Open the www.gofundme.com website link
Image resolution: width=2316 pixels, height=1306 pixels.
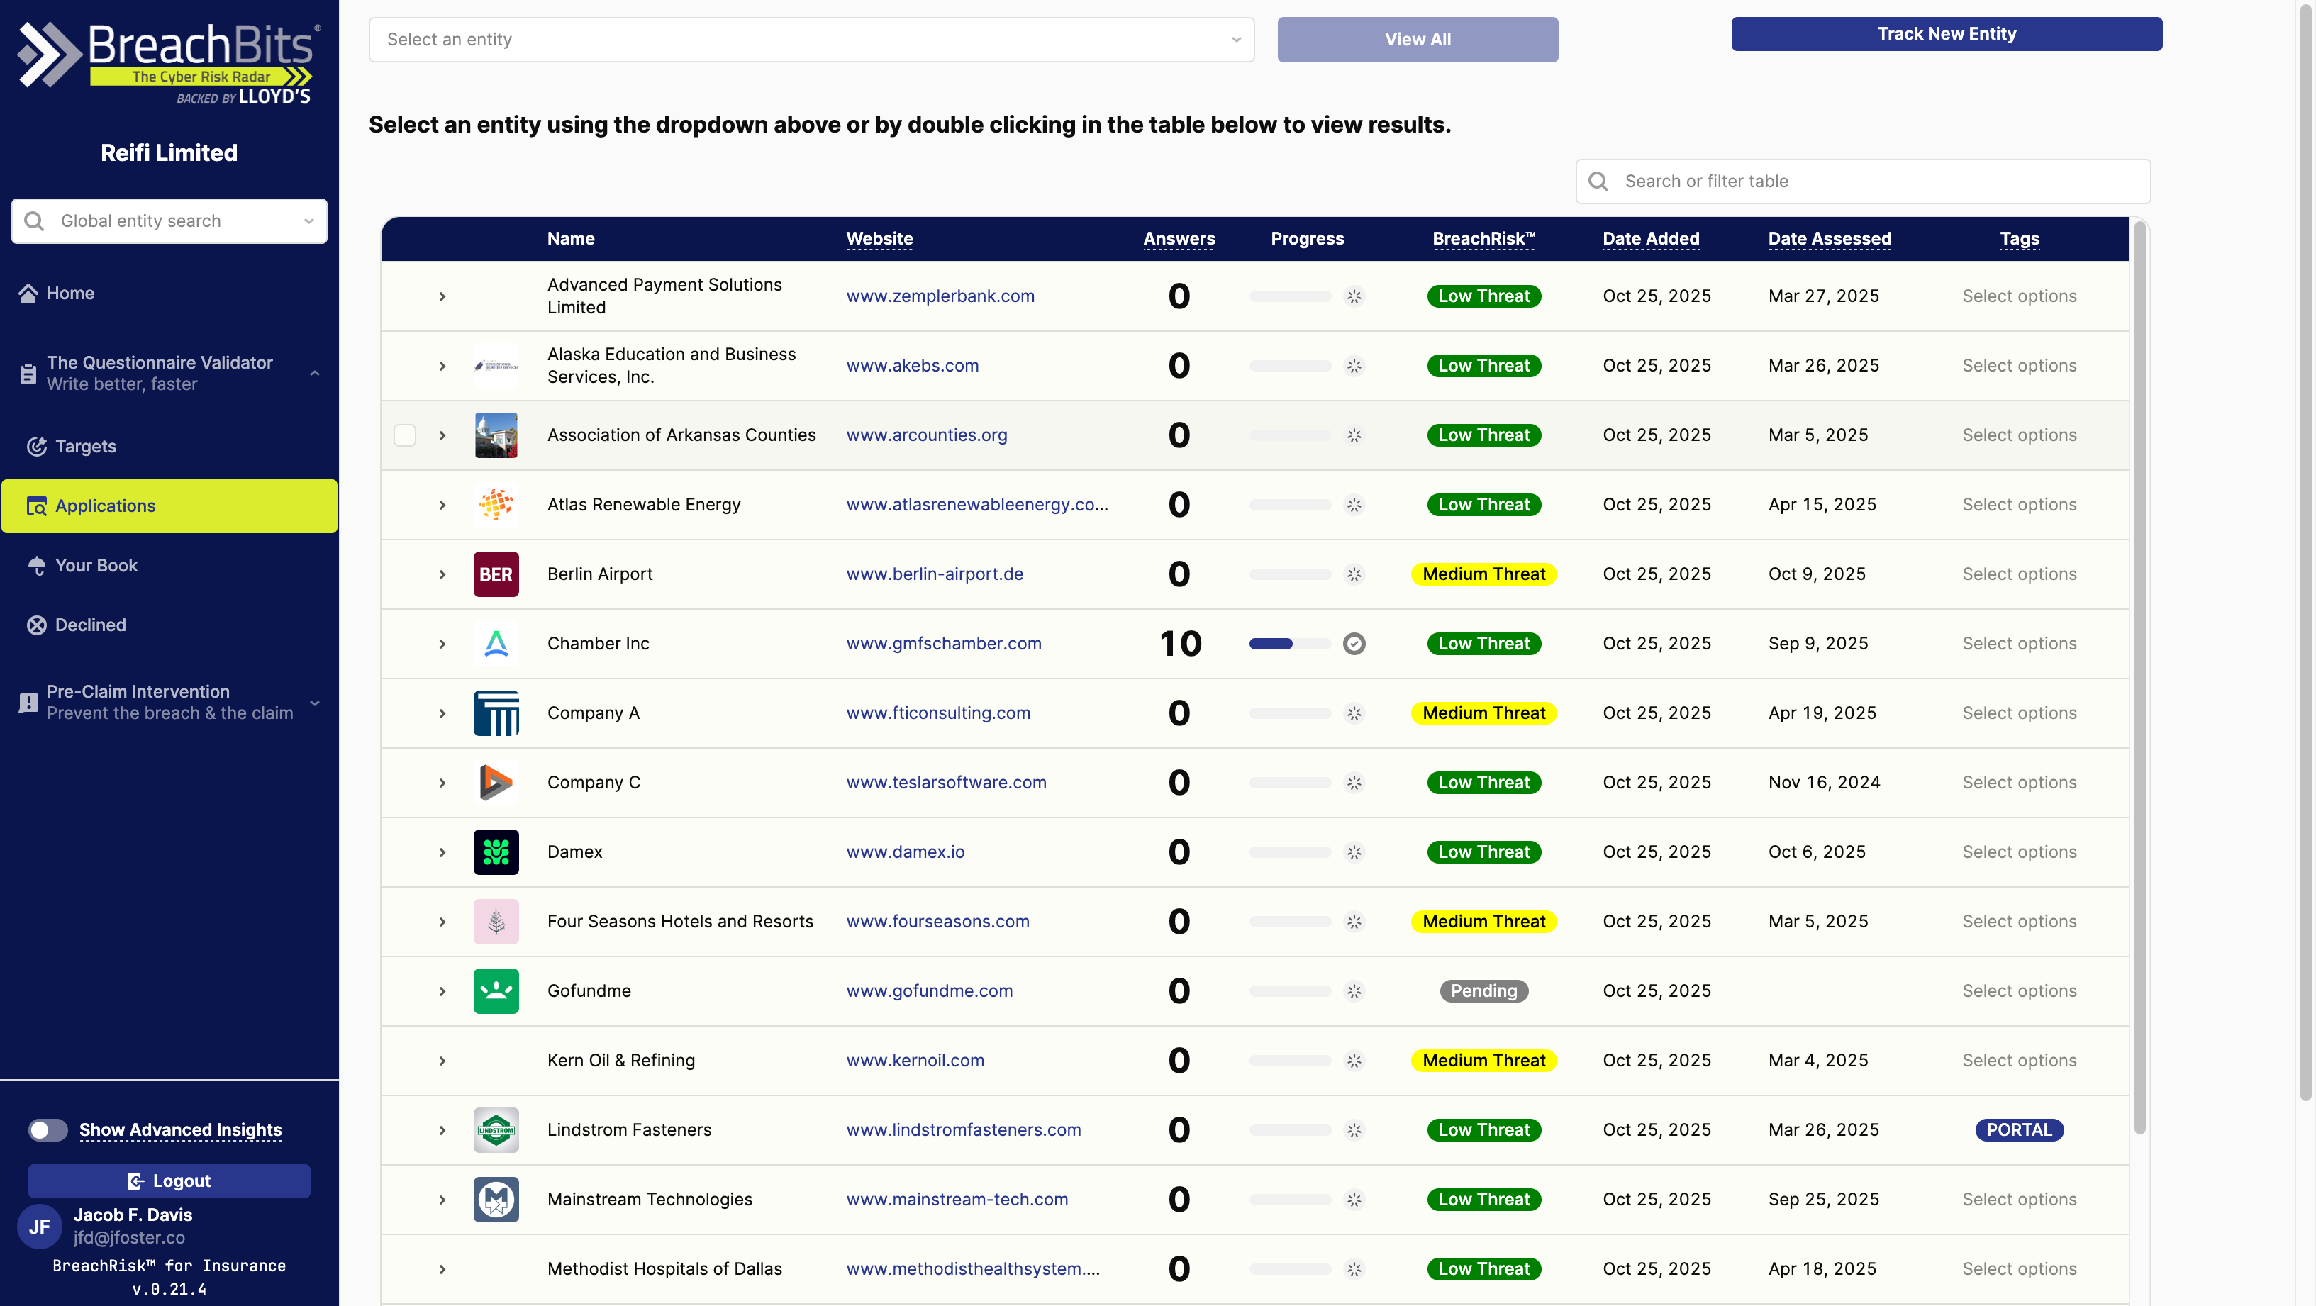929,990
